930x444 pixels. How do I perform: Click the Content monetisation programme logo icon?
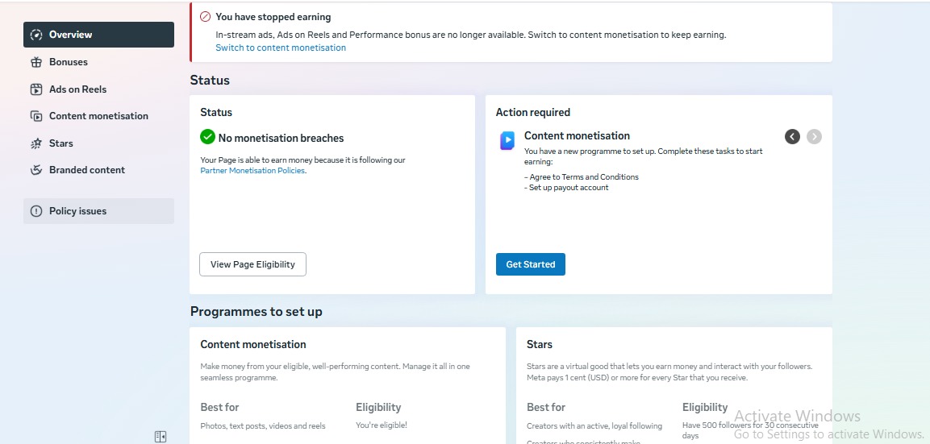point(507,141)
